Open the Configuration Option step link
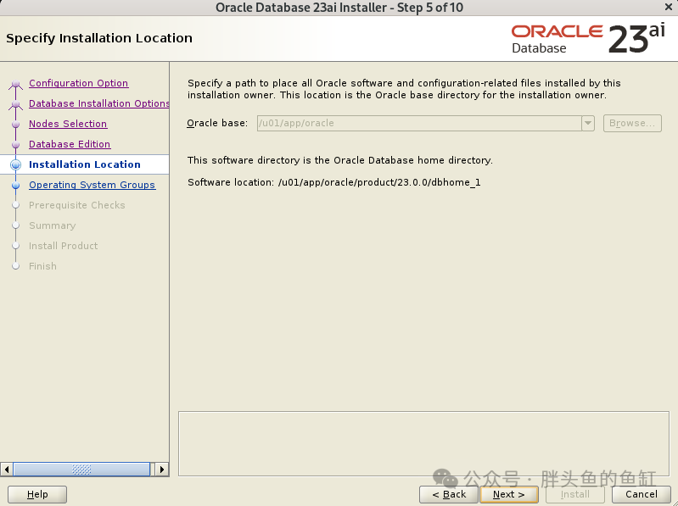The height and width of the screenshot is (506, 678). click(78, 83)
